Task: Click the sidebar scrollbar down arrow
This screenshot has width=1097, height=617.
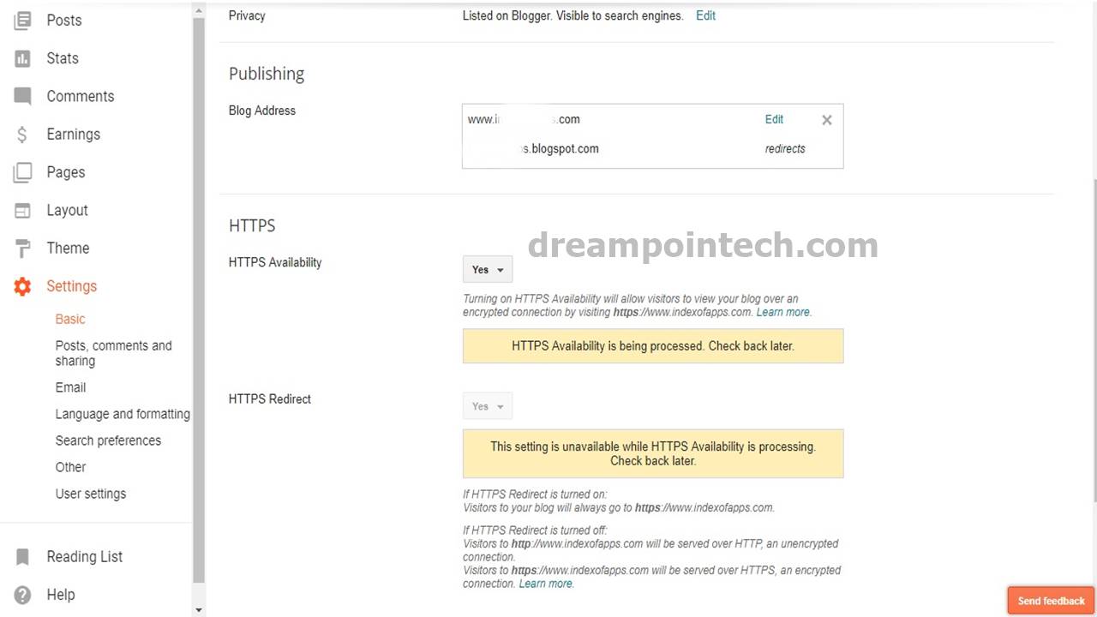Action: tap(198, 608)
